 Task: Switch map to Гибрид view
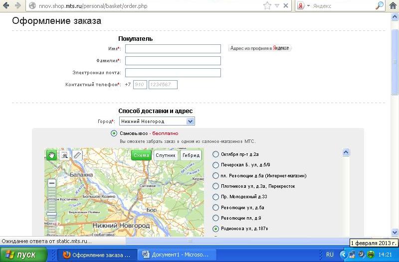(x=190, y=155)
